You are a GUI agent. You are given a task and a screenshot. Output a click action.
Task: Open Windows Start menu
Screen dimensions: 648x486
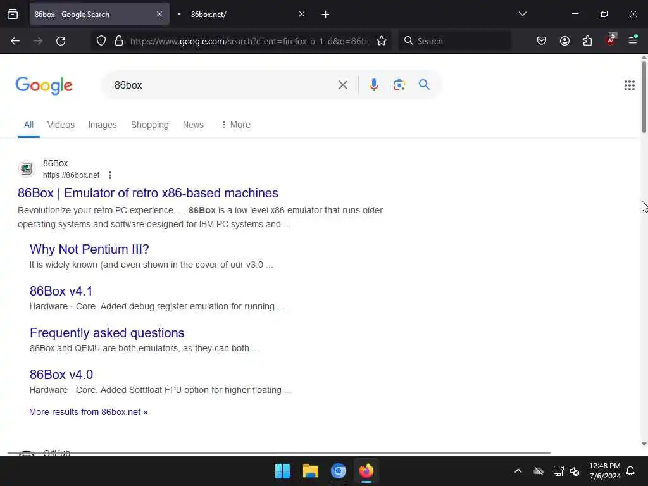click(283, 471)
